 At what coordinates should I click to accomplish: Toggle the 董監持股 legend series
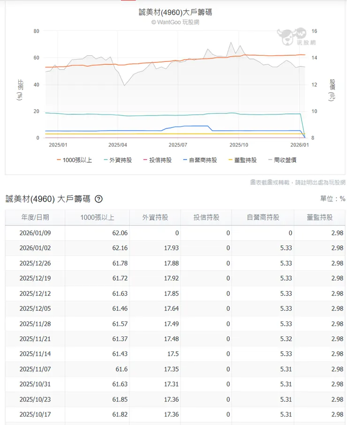click(x=242, y=160)
